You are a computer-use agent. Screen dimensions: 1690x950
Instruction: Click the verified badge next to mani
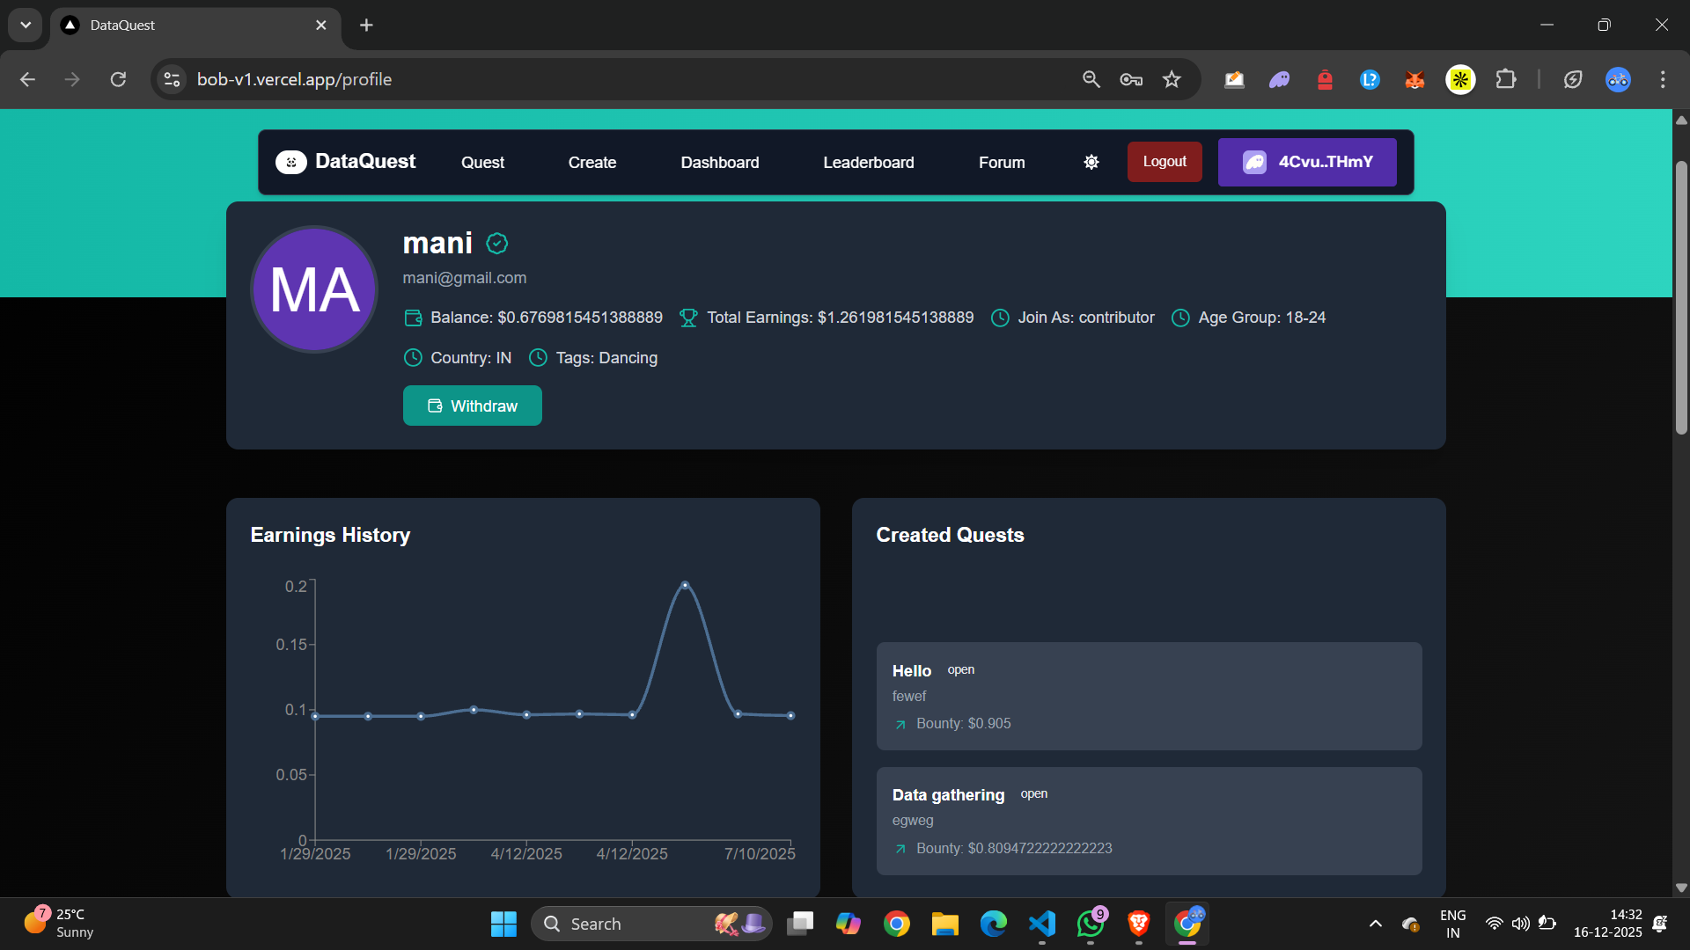click(x=496, y=244)
